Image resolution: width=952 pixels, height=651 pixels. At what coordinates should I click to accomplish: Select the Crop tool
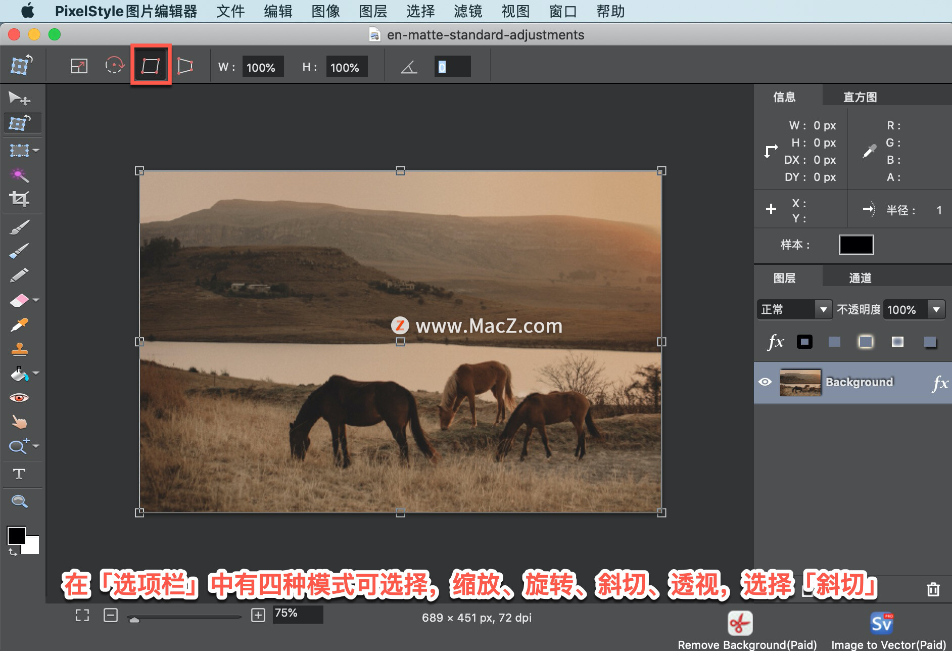tap(20, 198)
